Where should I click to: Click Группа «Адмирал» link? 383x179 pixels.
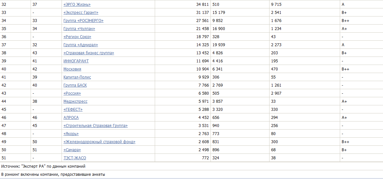tap(81, 45)
